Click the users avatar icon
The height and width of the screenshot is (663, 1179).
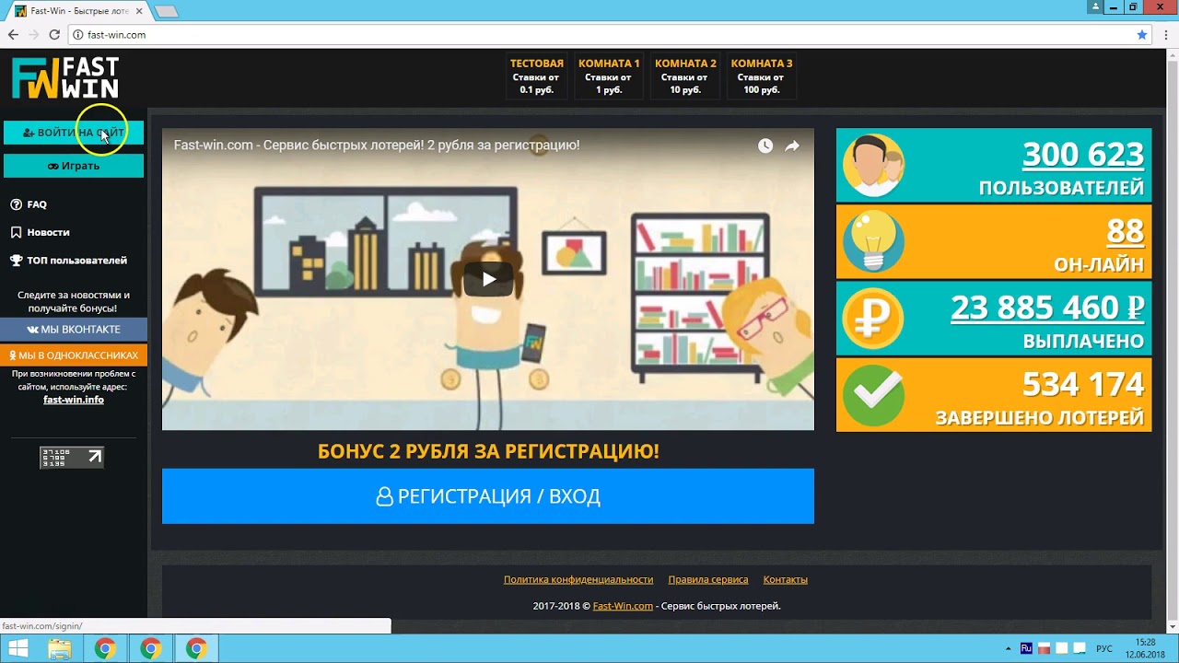click(x=874, y=166)
